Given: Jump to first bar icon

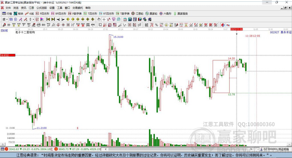Looking at the screenshot, I should point(48,19).
